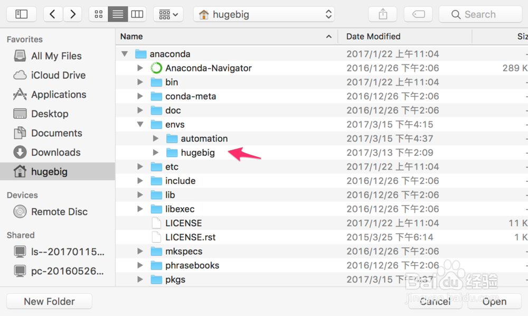Create a New Folder

click(x=49, y=301)
